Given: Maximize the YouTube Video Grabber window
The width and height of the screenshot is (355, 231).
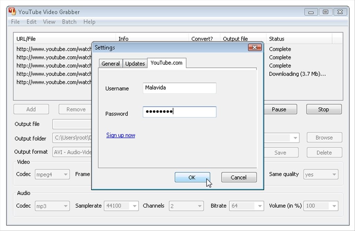Looking at the screenshot, I should 326,12.
